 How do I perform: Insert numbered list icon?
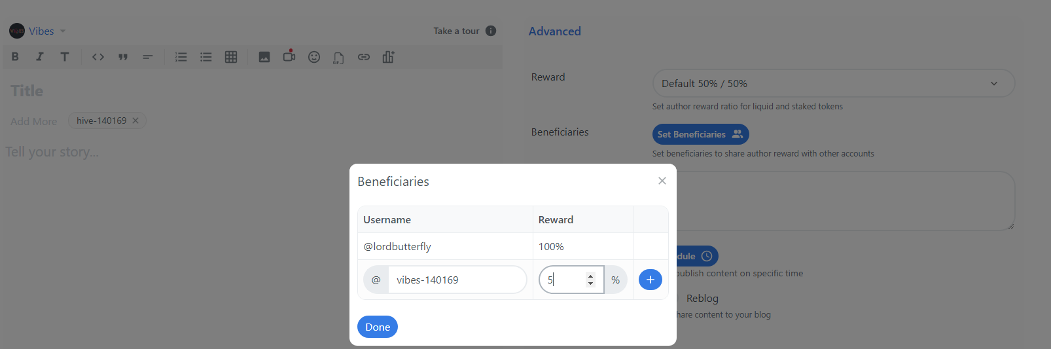point(181,57)
